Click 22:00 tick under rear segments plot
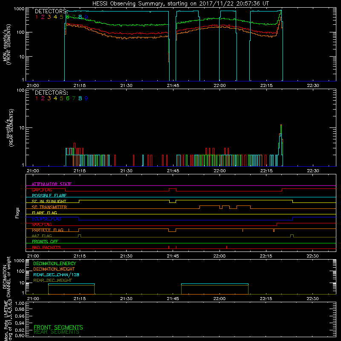This screenshot has width=341, height=341. click(x=220, y=171)
